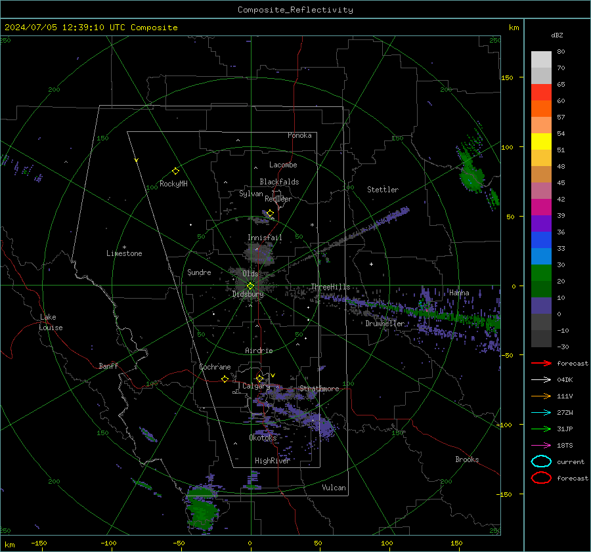
Task: Click the -100 tick label on bottom axis
Action: pos(108,543)
